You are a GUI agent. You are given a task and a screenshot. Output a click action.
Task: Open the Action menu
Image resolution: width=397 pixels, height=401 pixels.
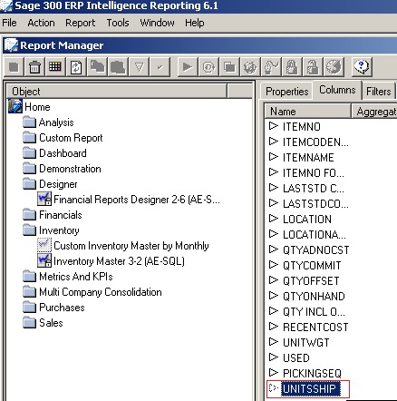[x=41, y=23]
